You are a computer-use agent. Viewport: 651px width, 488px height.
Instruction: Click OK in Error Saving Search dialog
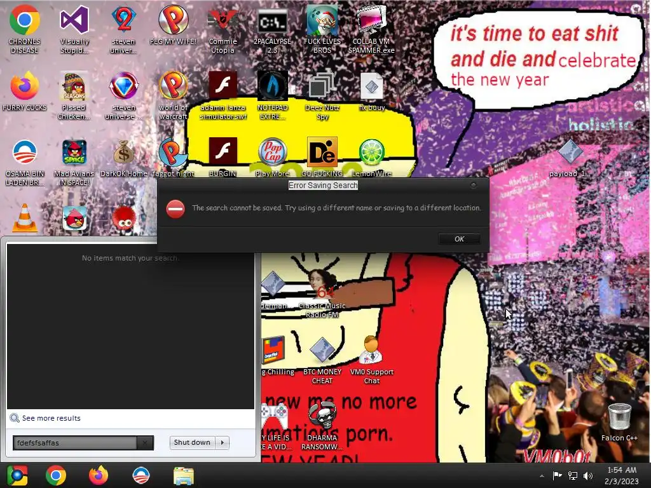[x=459, y=239]
